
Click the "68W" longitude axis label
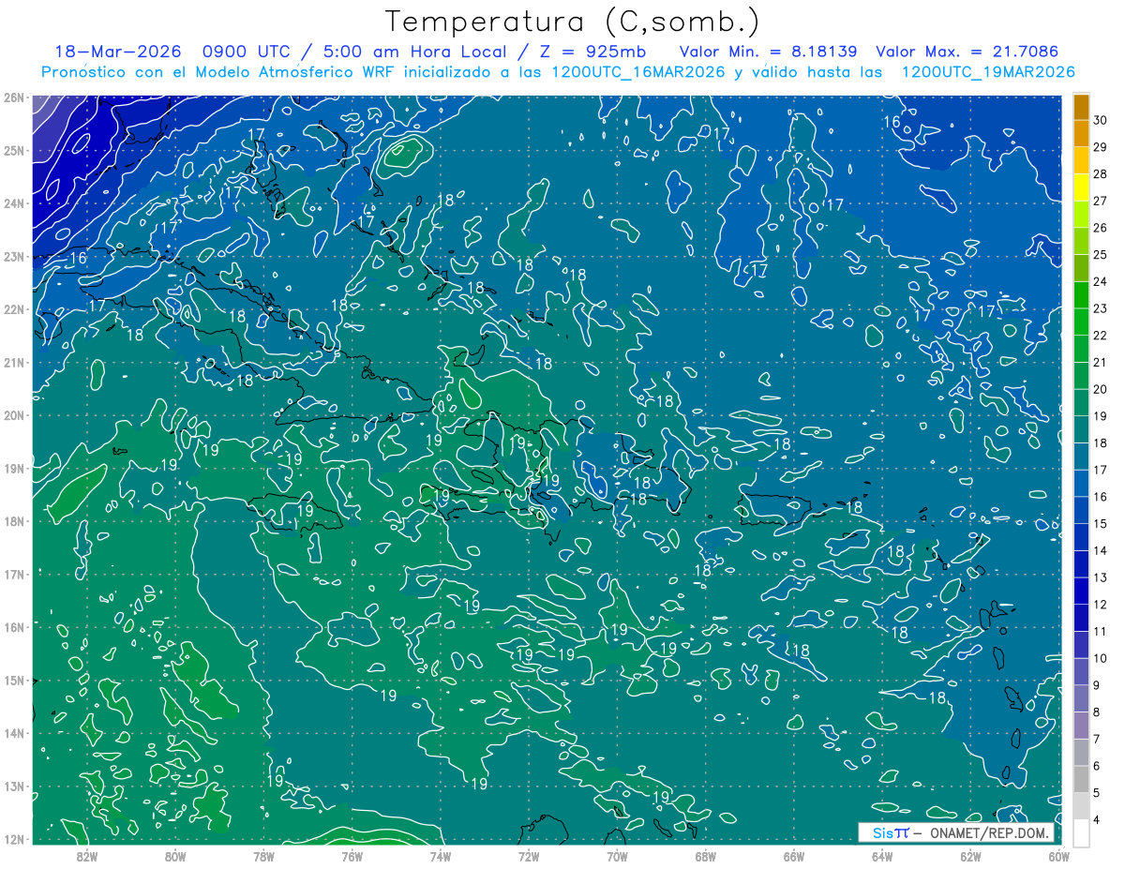[706, 856]
